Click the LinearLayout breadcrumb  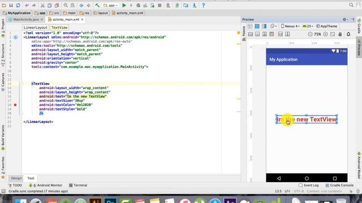coord(35,28)
